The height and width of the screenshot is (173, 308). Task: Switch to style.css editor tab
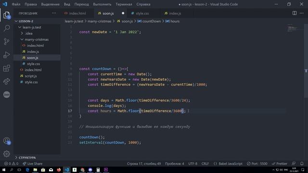coord(142,13)
